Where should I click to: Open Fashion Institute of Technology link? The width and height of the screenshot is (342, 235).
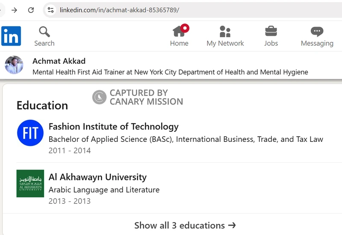(113, 126)
